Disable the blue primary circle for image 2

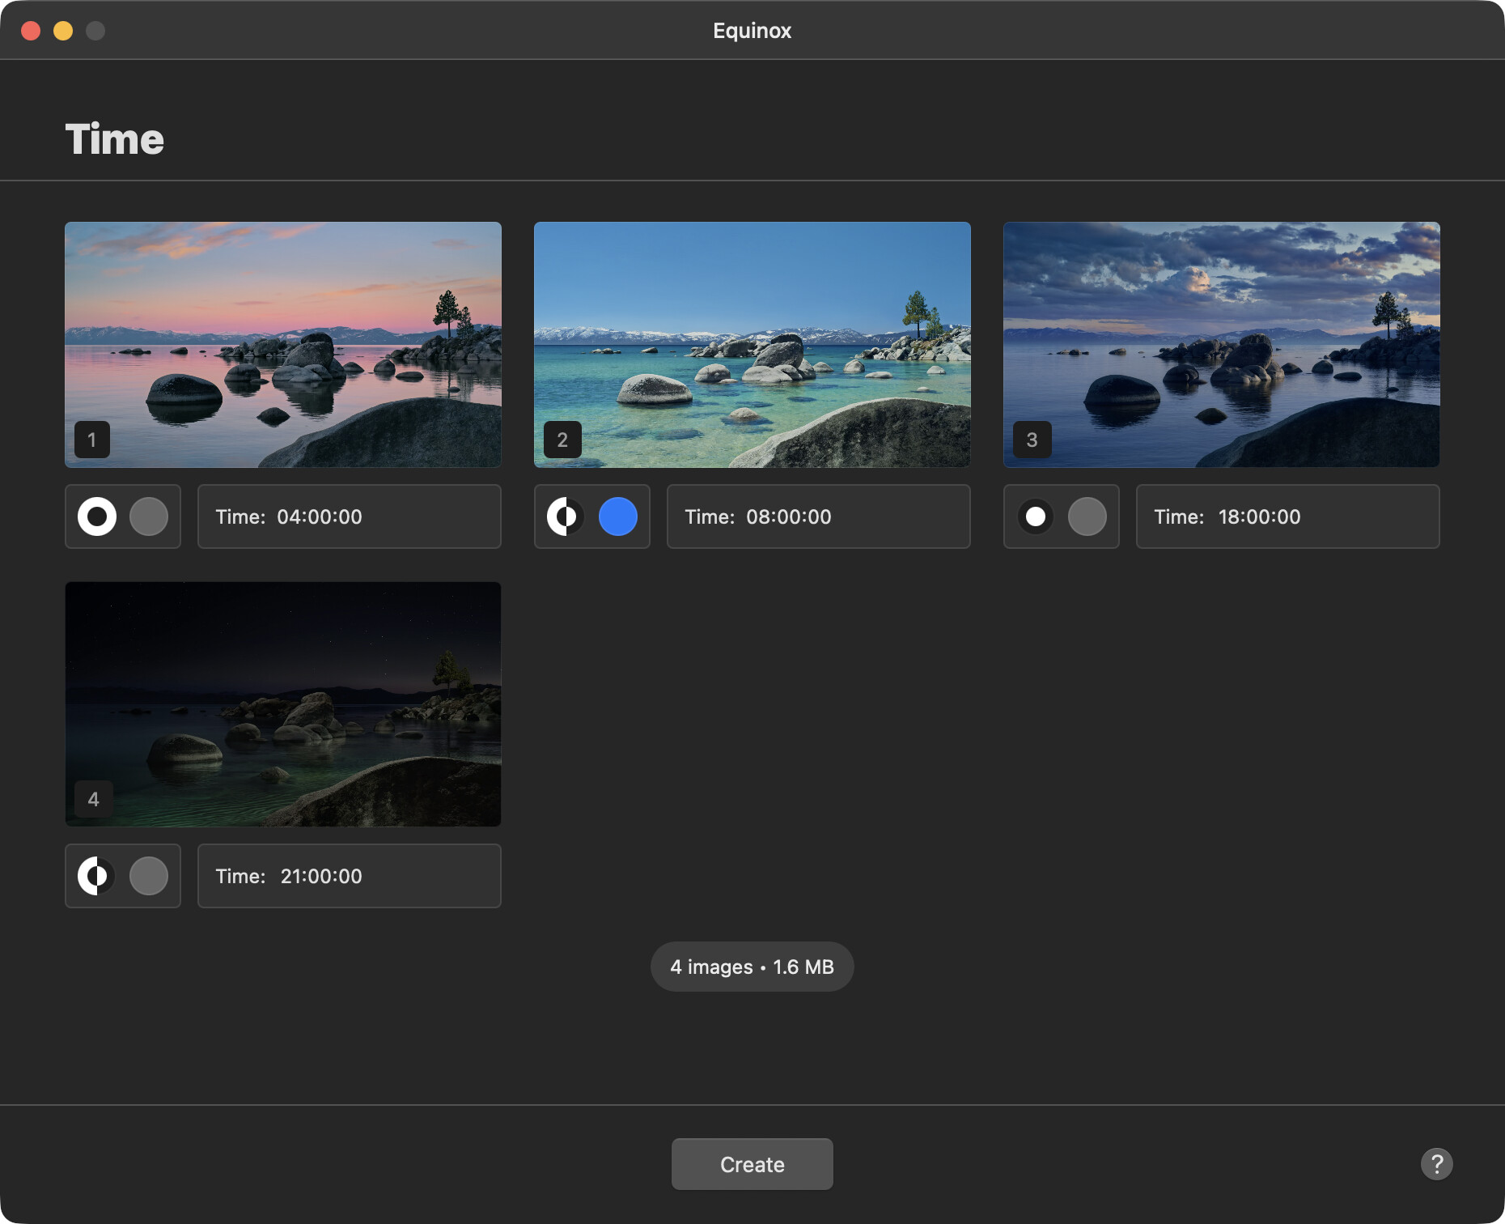[618, 516]
